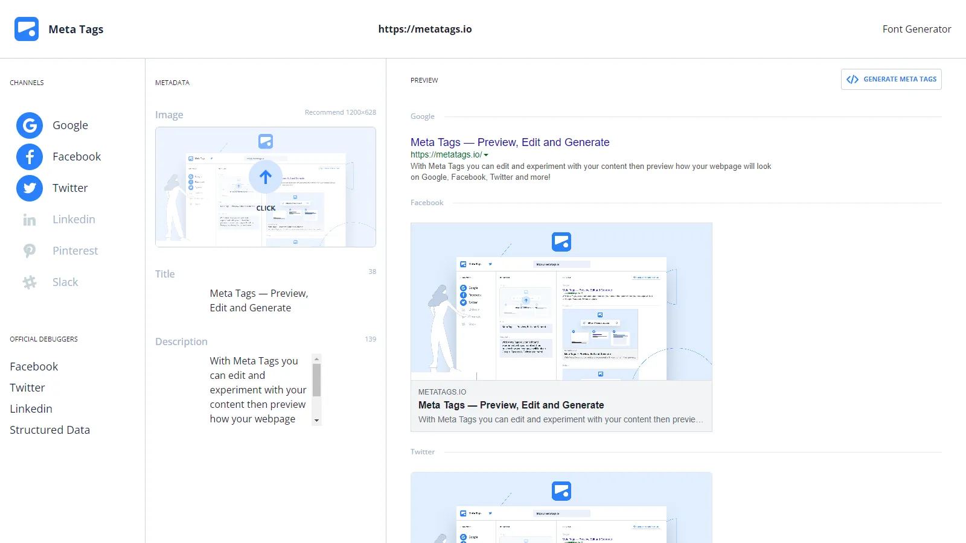Select the Twitter channel icon
966x543 pixels.
pos(29,188)
